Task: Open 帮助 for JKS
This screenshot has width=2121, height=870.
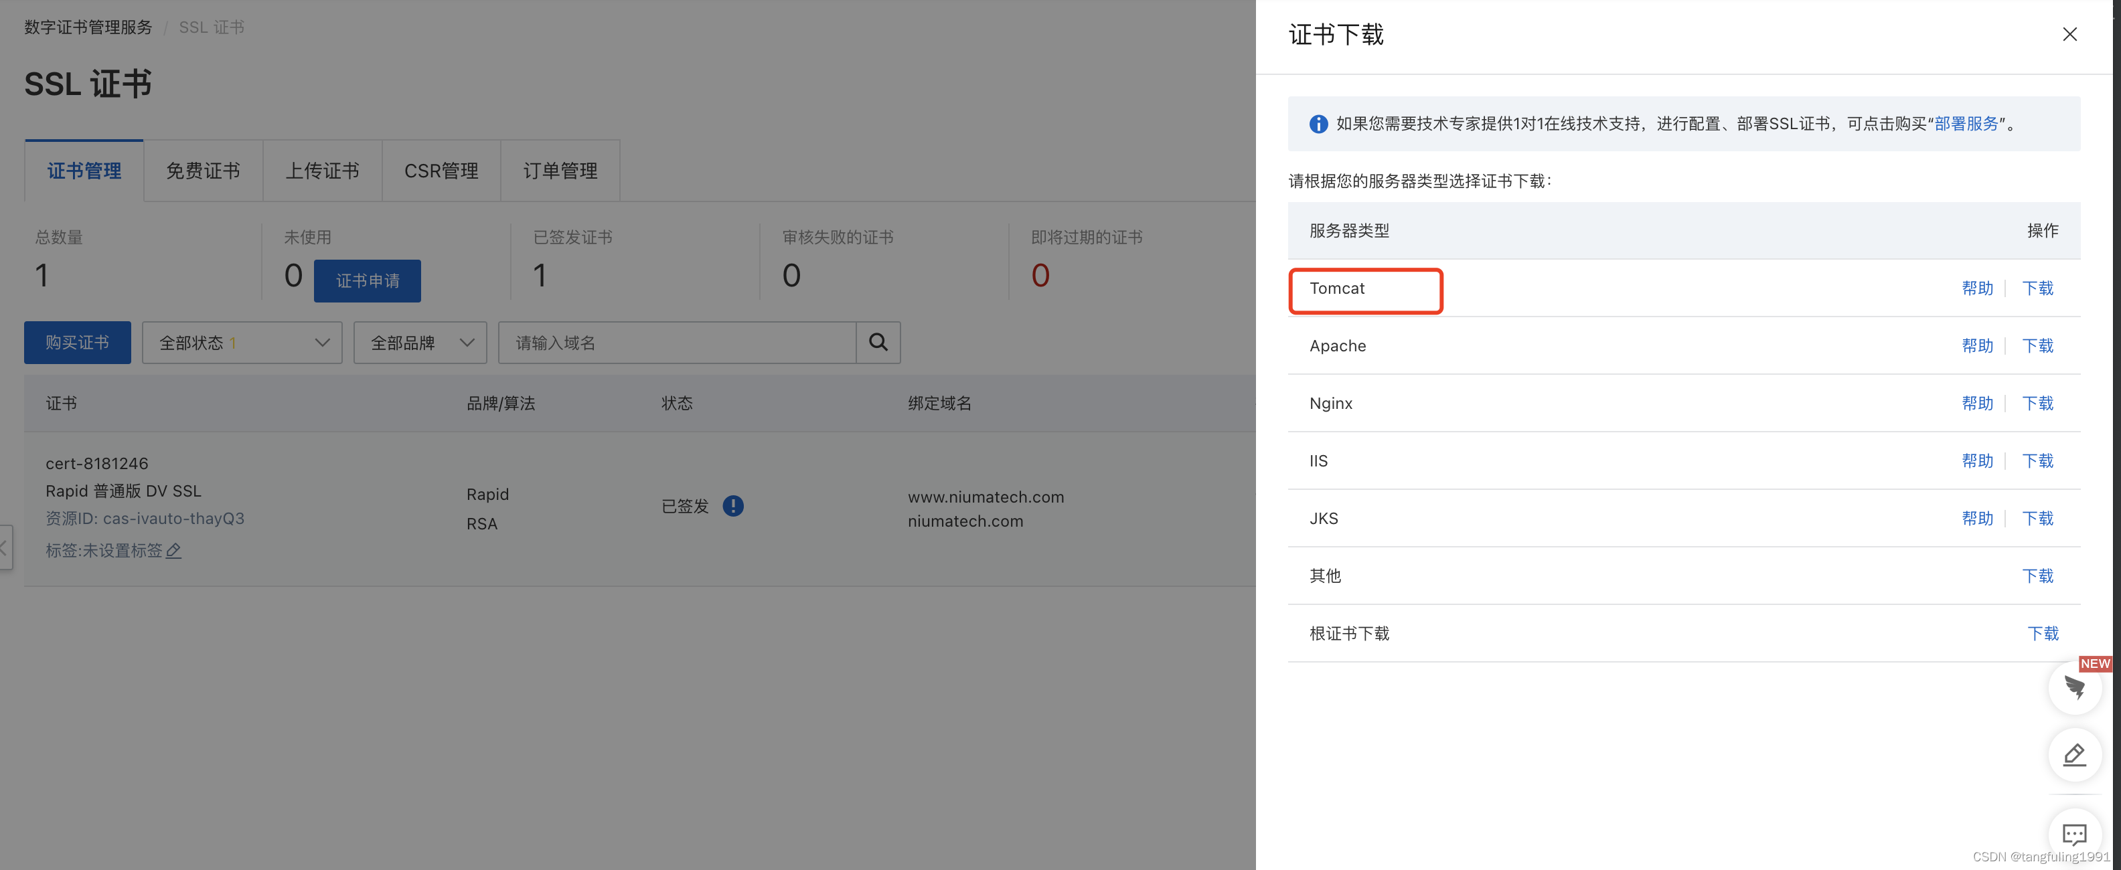Action: click(x=1977, y=519)
